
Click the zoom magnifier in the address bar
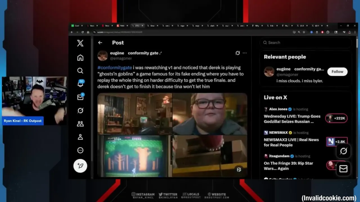299,32
